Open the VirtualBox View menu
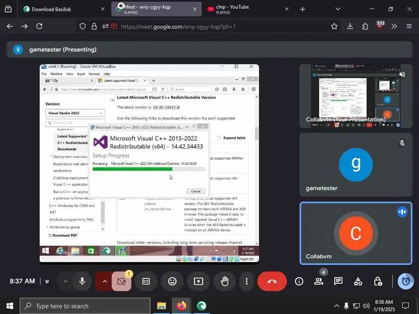Viewport: 419px width, 314px height. (x=70, y=74)
